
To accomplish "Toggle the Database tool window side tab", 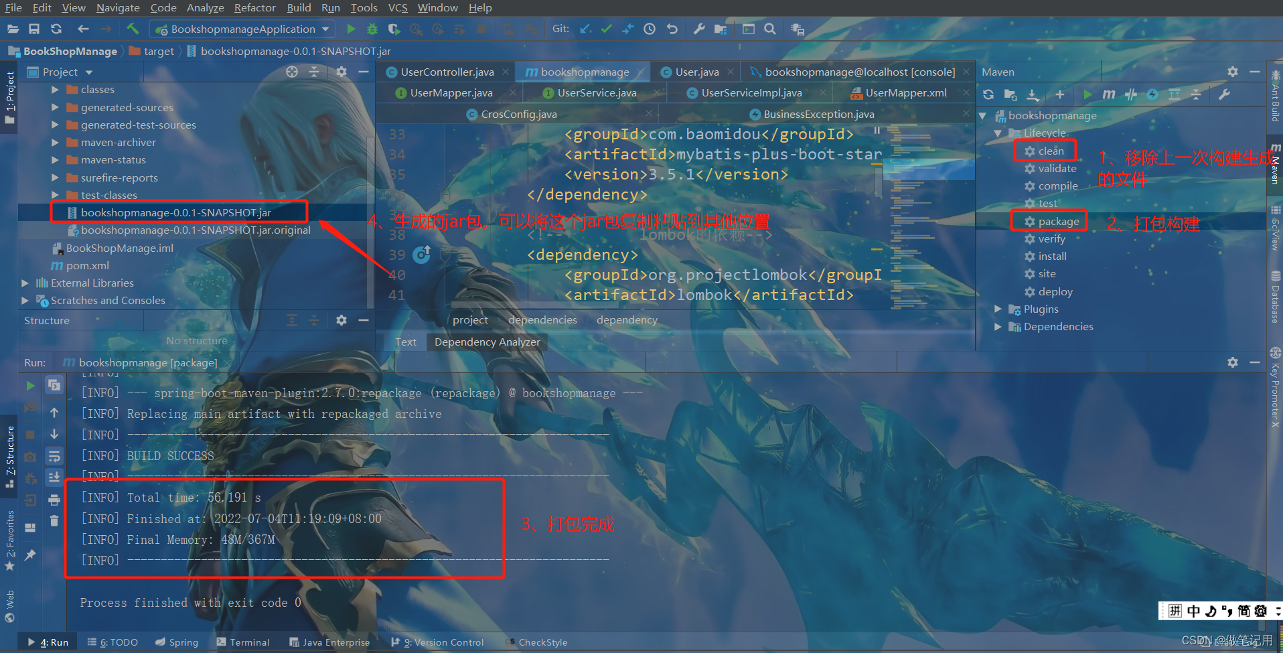I will pyautogui.click(x=1276, y=297).
